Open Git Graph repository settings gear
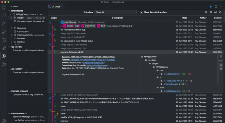Viewport: 225px width, 123px height. point(211,12)
